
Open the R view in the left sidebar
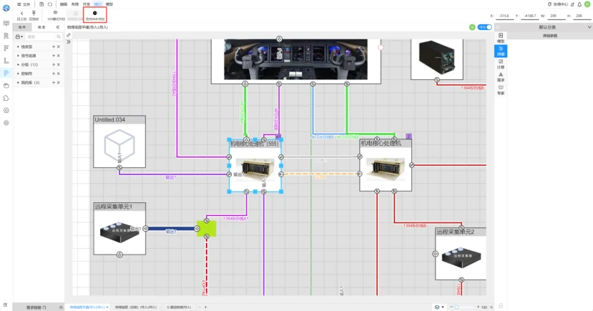tap(6, 36)
